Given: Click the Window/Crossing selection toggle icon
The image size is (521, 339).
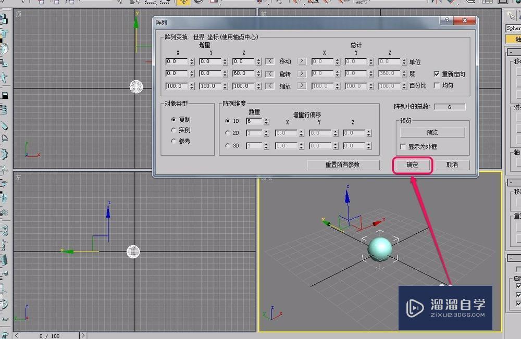Looking at the screenshot, I should 166,3.
